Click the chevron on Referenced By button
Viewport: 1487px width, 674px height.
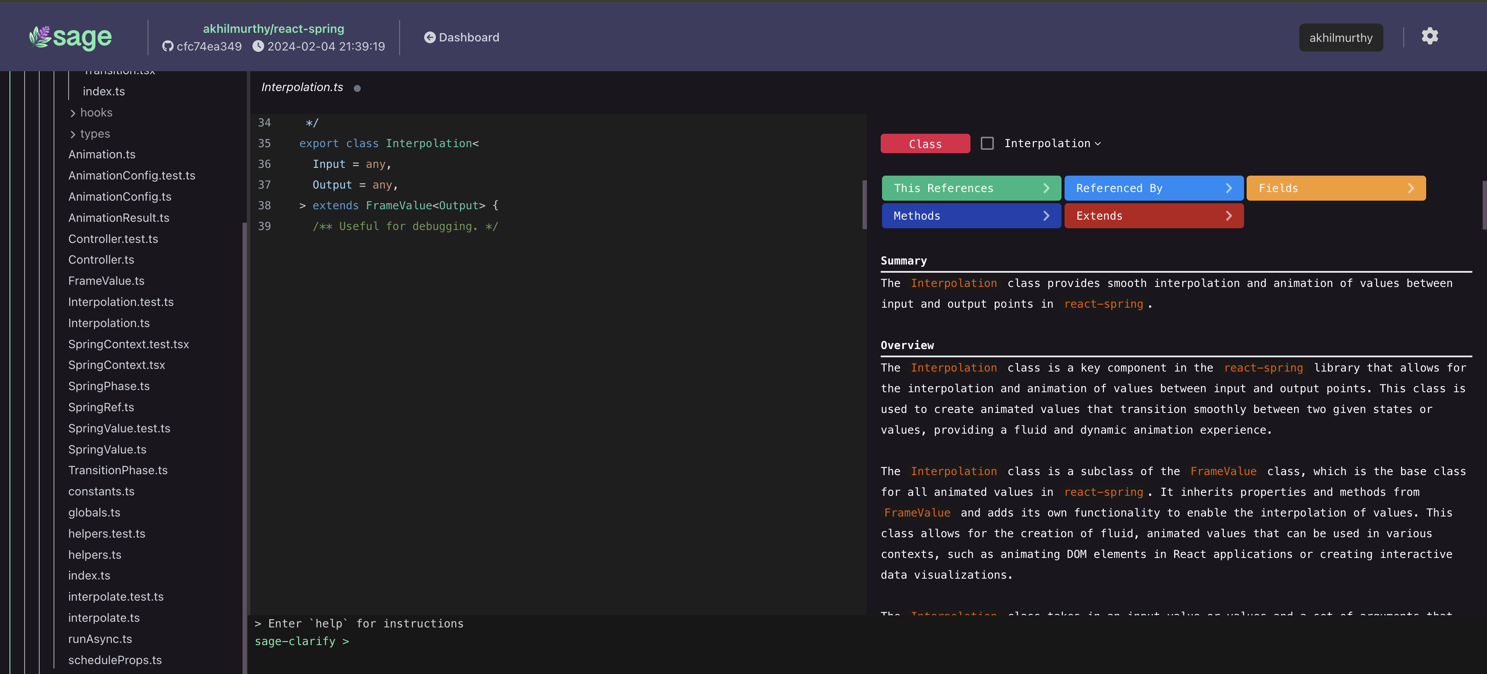tap(1229, 188)
